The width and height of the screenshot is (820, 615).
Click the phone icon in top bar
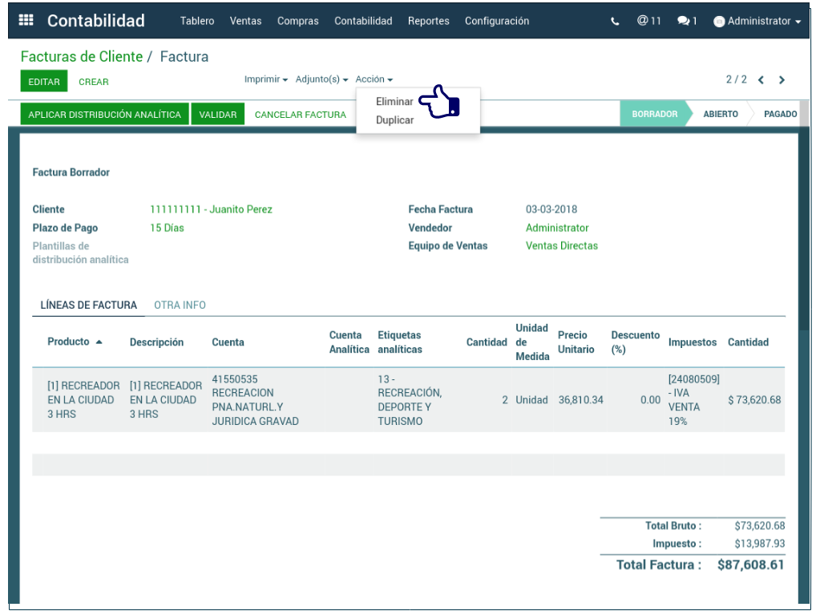point(615,22)
